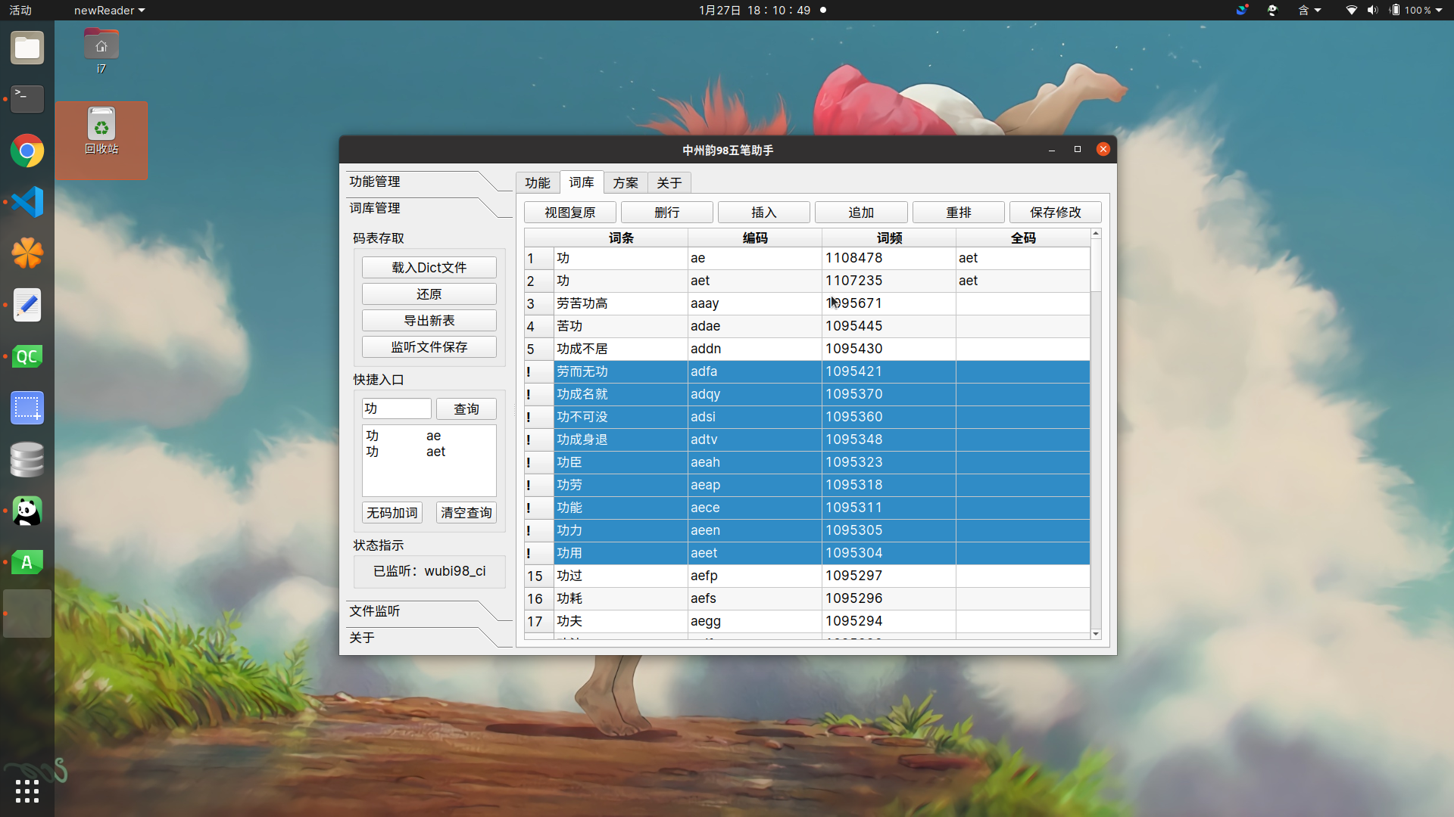Click the quick query input field containing 功
Screen dimensions: 1454x817
[396, 409]
